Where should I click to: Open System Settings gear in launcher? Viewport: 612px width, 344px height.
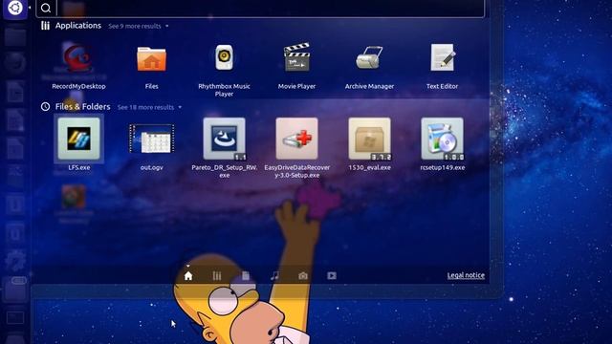click(15, 260)
